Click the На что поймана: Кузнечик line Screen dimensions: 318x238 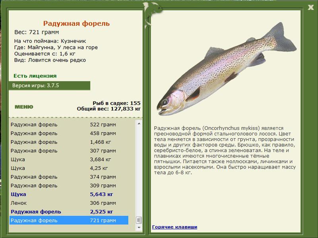coord(50,41)
